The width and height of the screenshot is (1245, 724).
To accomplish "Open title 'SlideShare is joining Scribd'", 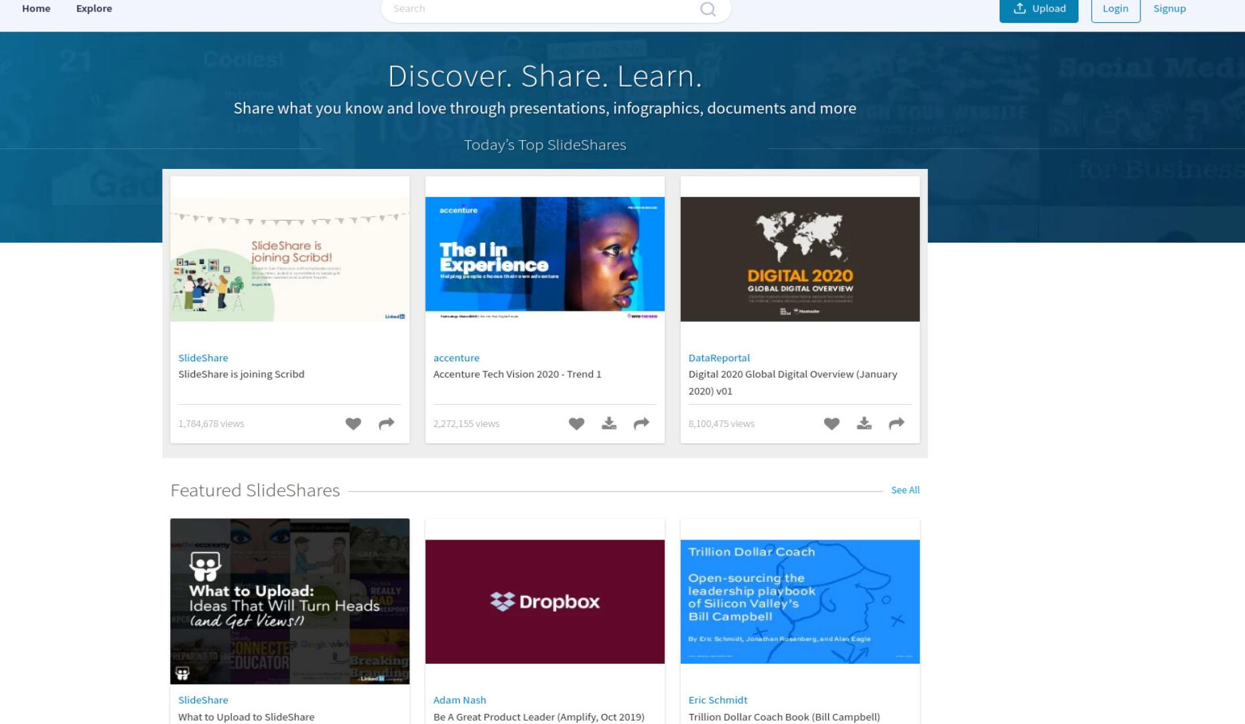I will coord(241,374).
